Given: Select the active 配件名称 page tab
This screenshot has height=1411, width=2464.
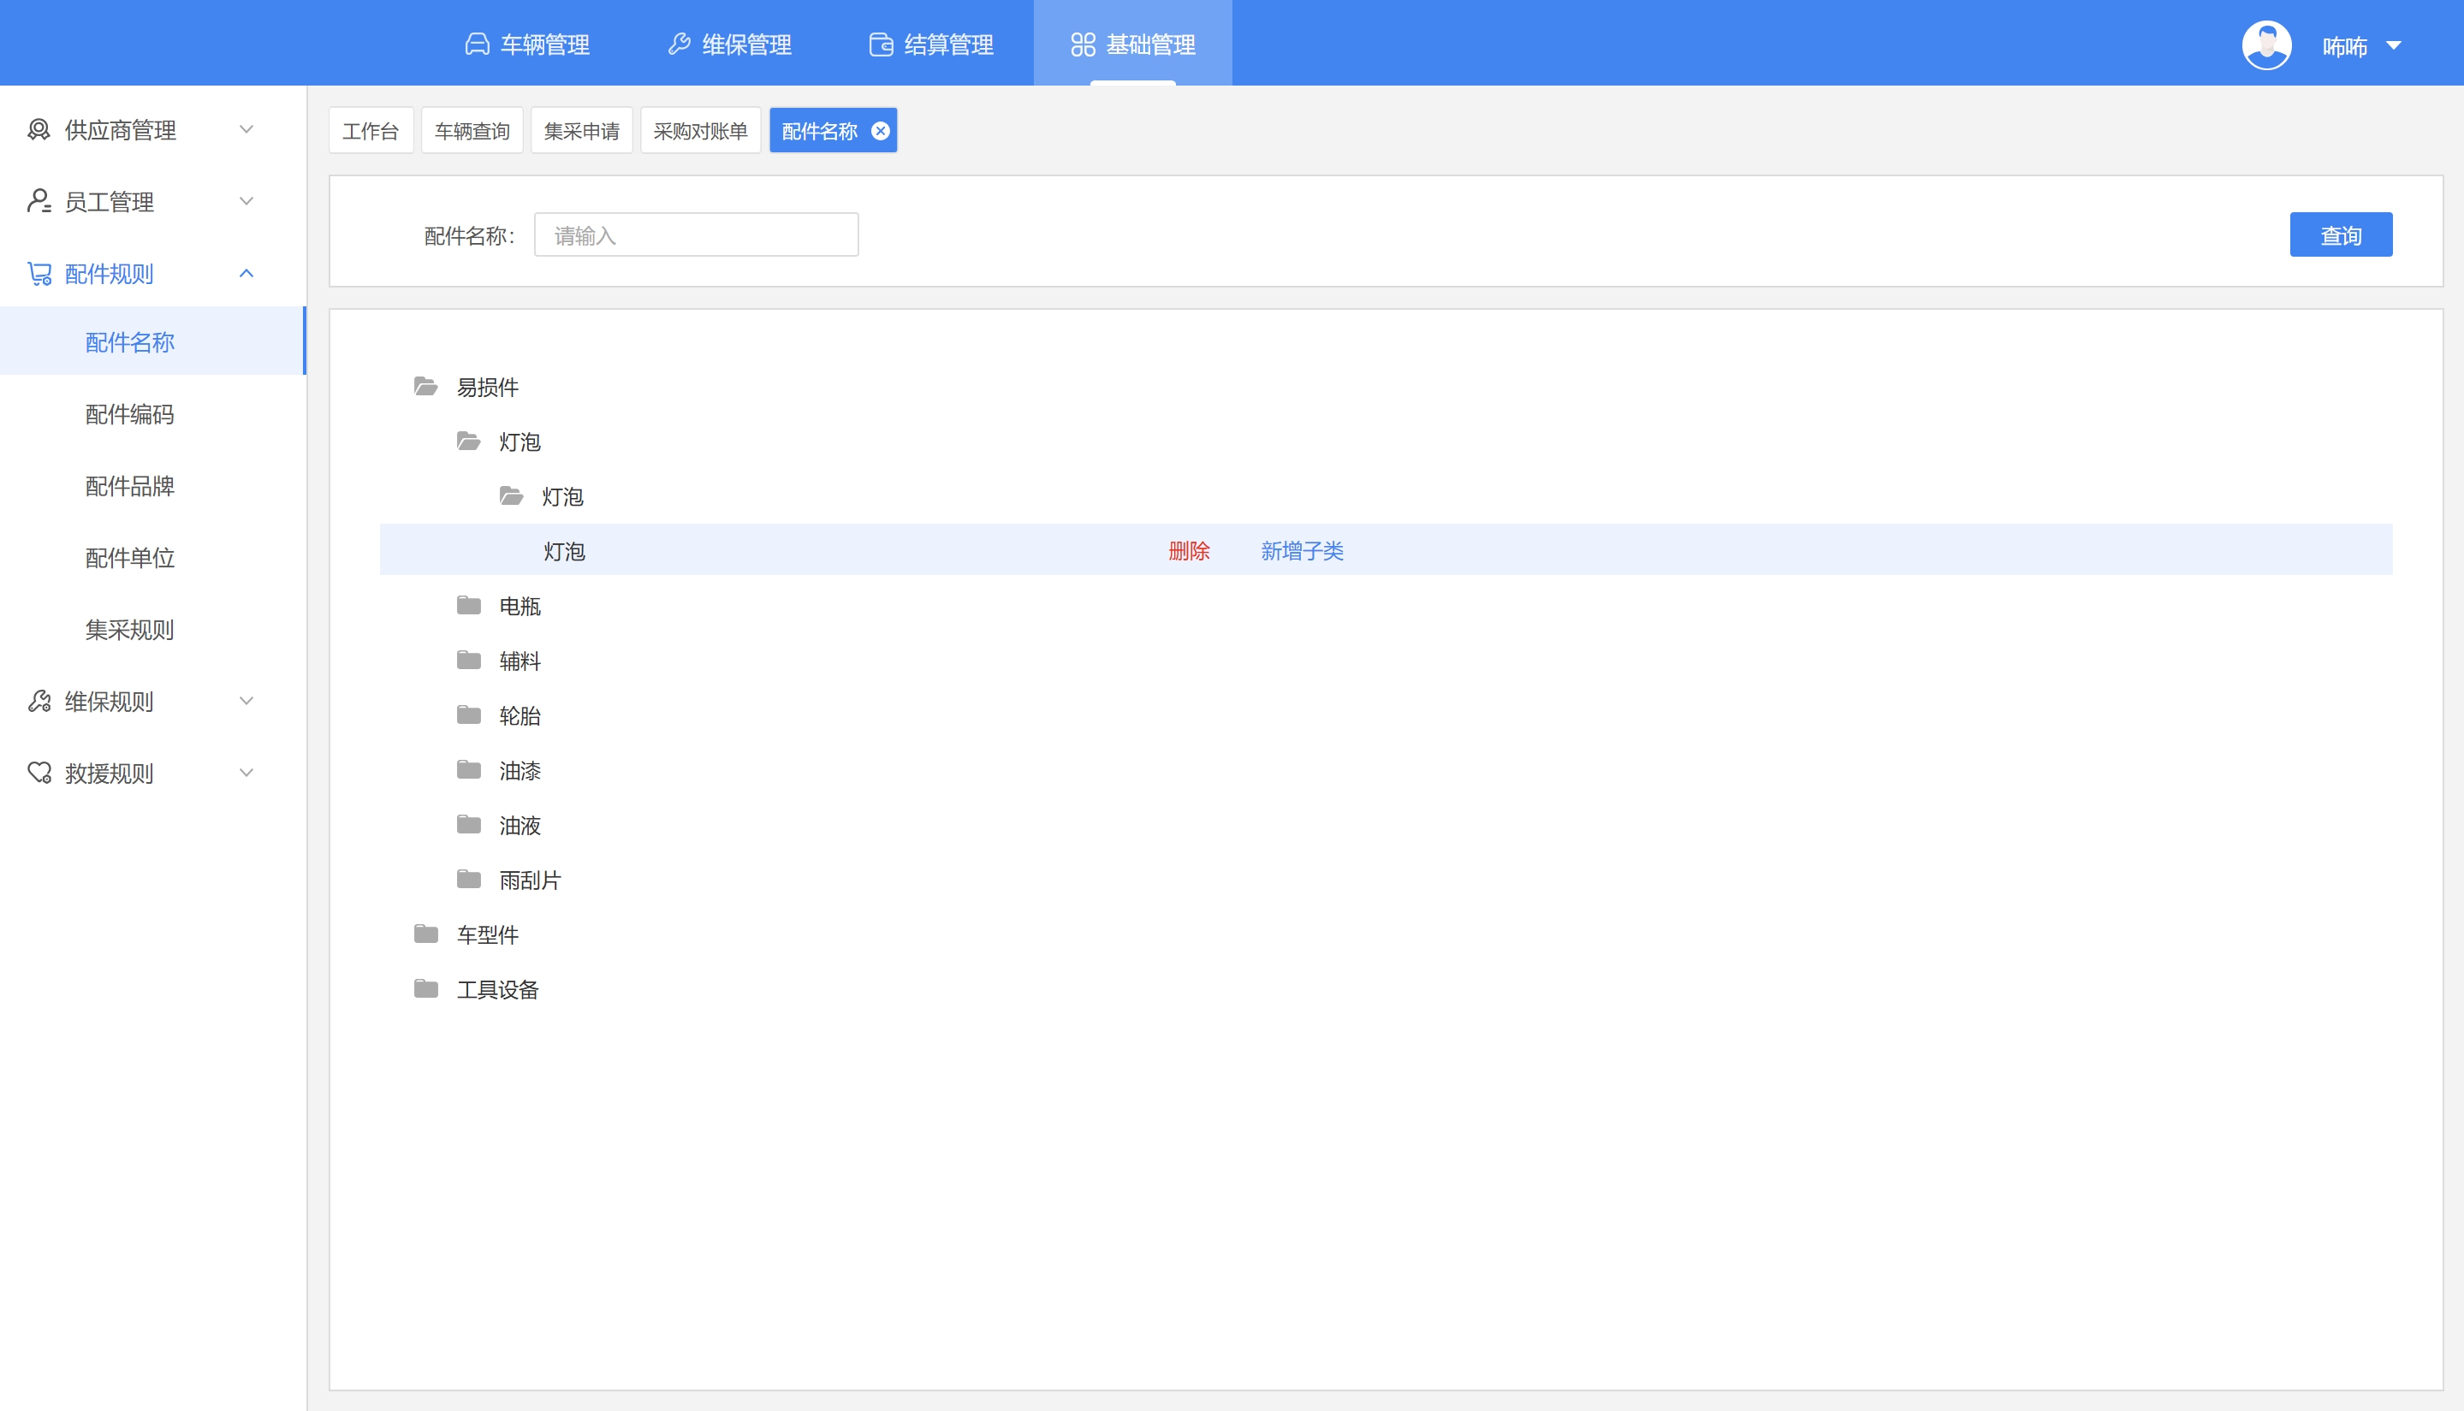Looking at the screenshot, I should click(x=820, y=131).
